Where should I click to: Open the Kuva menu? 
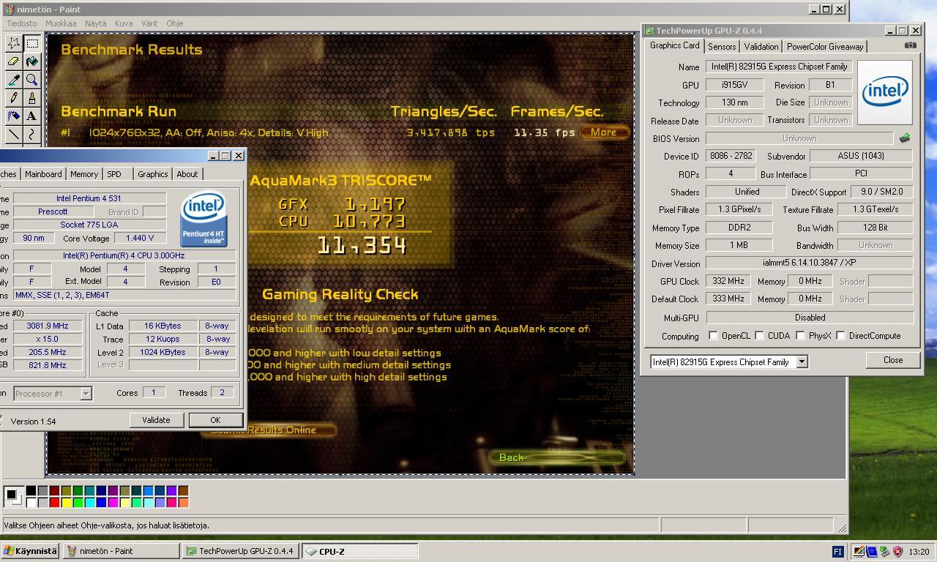[x=124, y=23]
